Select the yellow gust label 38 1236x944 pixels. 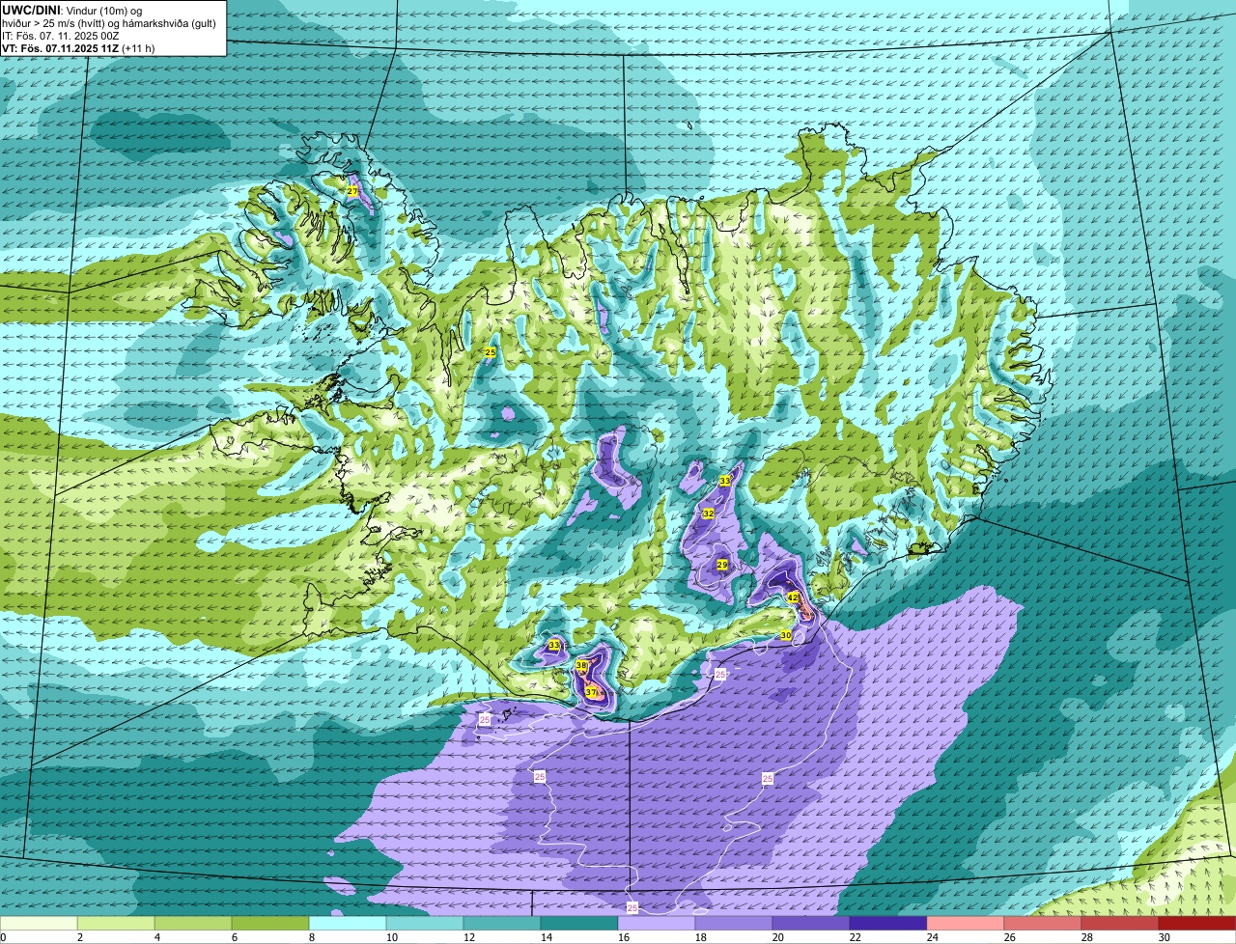581,665
